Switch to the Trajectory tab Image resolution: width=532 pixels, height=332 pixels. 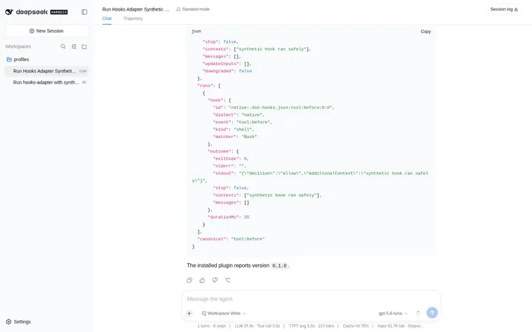pos(133,19)
